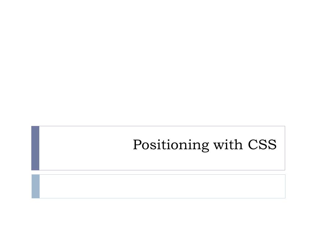
Task: Click the dark slate-blue accent bar beside title
Action: pyautogui.click(x=35, y=148)
